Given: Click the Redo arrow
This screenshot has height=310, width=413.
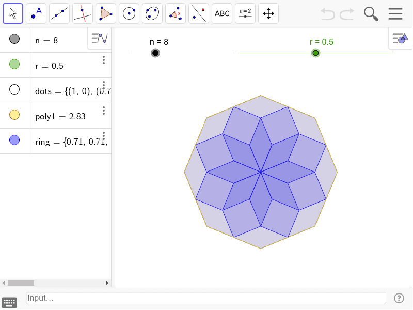Looking at the screenshot, I should pyautogui.click(x=346, y=14).
